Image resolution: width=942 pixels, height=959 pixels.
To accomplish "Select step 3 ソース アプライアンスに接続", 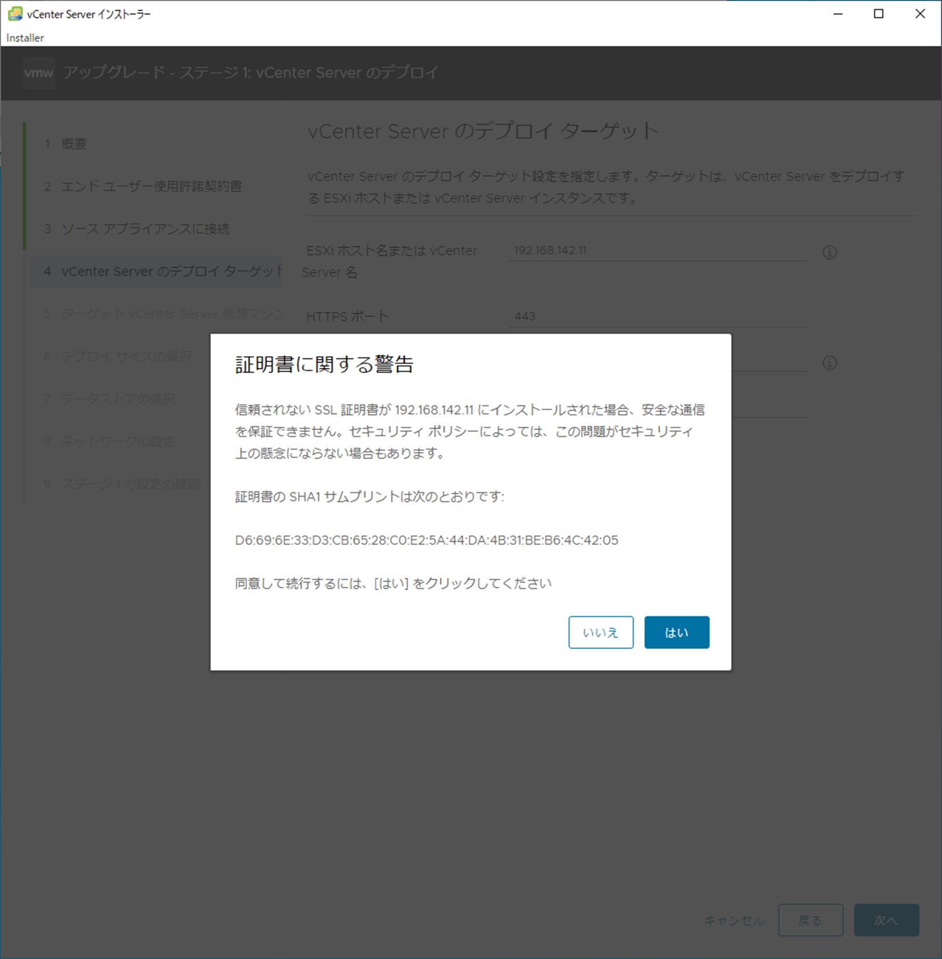I will (x=155, y=229).
